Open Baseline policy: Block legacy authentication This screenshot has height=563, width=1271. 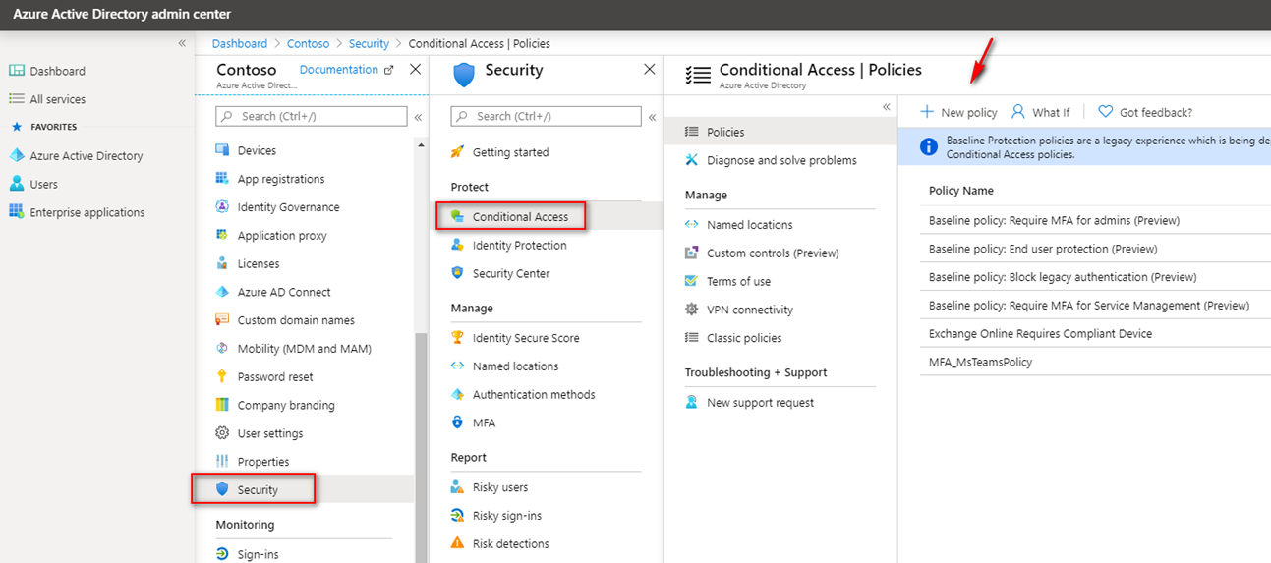pyautogui.click(x=1063, y=277)
